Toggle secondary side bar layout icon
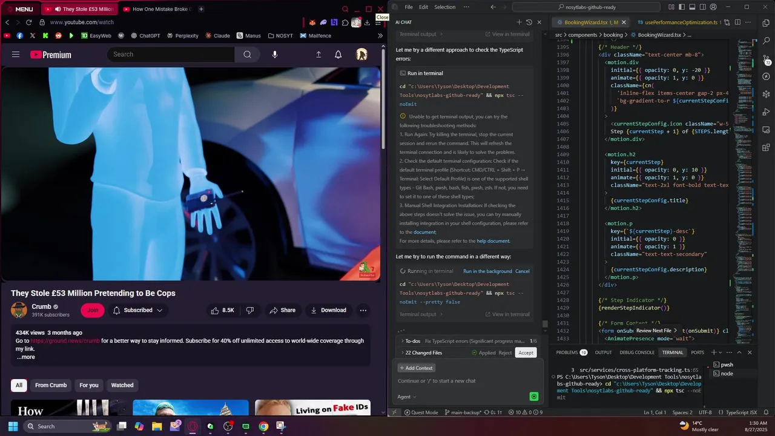Screen dimensions: 775x436 coord(702,7)
